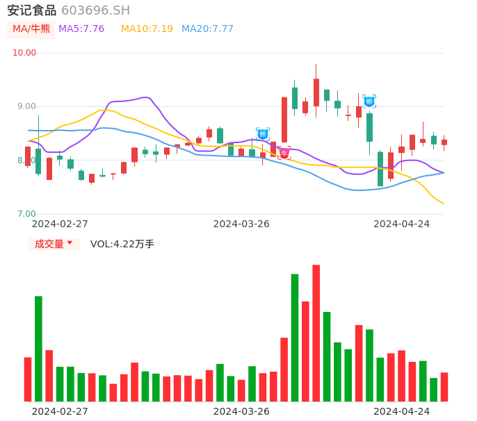Select the MA/牛熊 indicator tab
The height and width of the screenshot is (421, 477).
31,29
